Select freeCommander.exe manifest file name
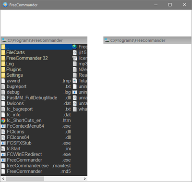This screenshot has height=182, width=192. 28,166
